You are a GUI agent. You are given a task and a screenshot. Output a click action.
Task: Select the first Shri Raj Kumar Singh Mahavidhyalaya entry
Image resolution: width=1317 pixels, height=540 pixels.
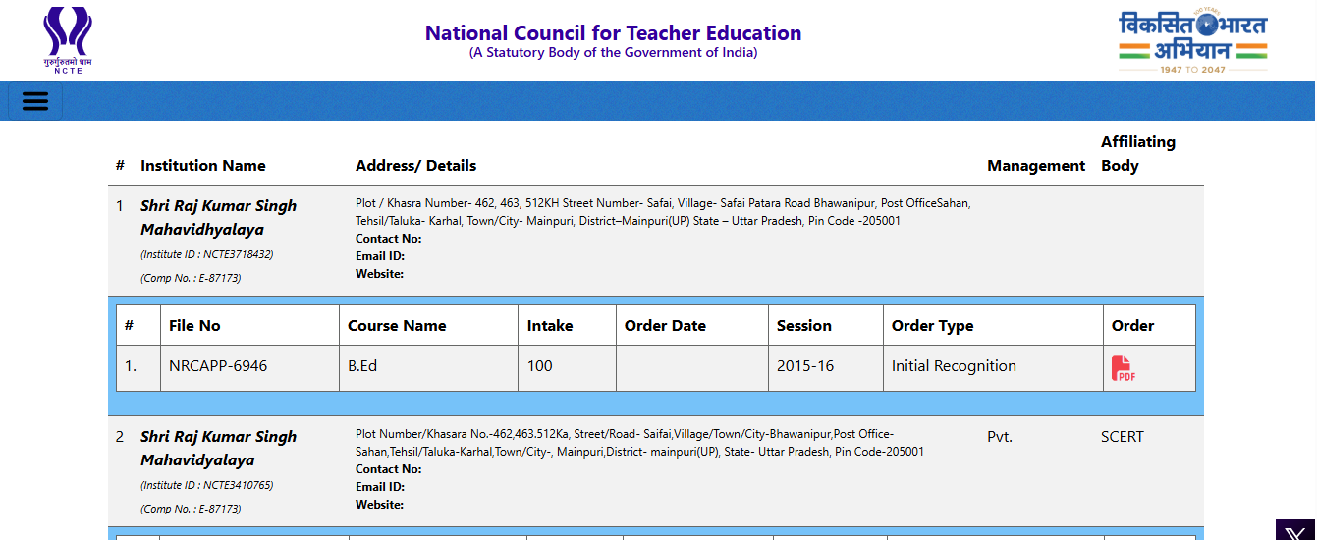tap(218, 217)
